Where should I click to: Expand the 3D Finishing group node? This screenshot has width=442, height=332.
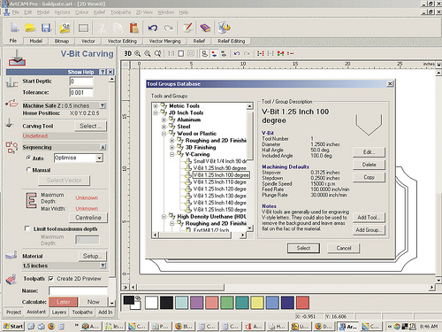click(172, 147)
